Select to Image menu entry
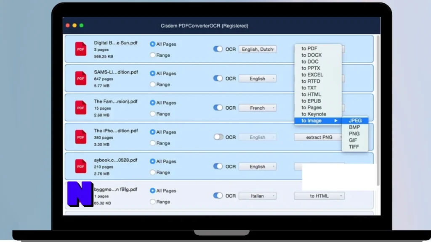 point(318,121)
